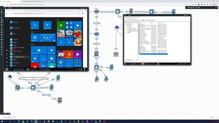The image size is (219, 123).
Task: Open the Photos tile in Win start menu
Action: 78,25
